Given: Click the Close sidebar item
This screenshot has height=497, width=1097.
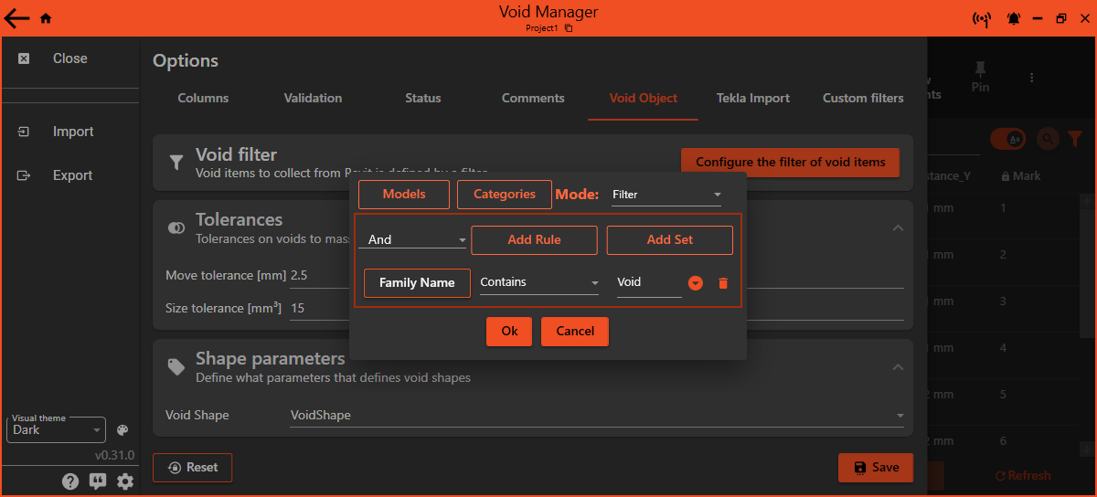Looking at the screenshot, I should (x=69, y=58).
